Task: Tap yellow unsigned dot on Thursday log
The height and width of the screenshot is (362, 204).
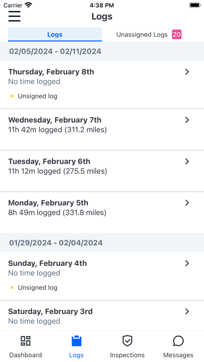Action: point(12,96)
